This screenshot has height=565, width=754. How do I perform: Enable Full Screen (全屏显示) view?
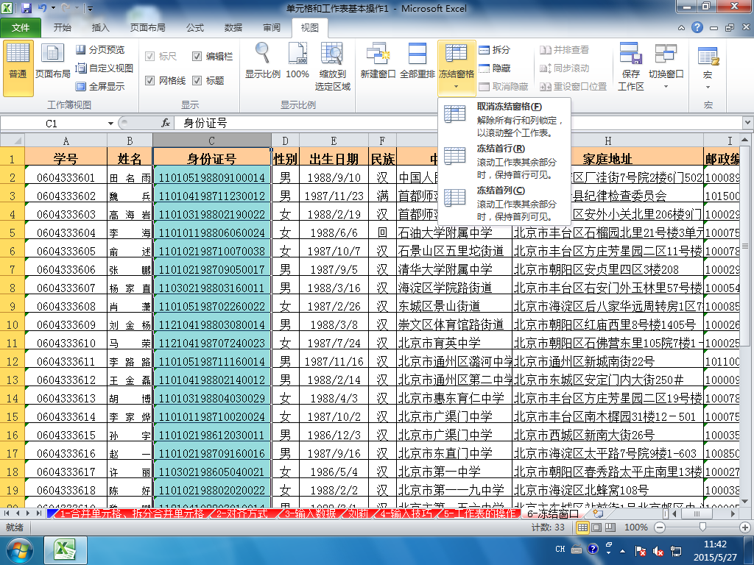coord(100,87)
